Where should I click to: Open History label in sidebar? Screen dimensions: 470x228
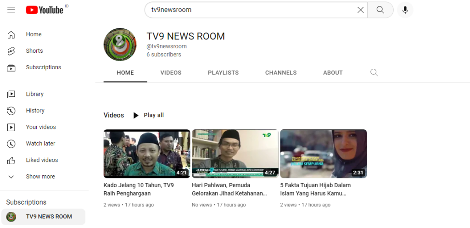35,111
